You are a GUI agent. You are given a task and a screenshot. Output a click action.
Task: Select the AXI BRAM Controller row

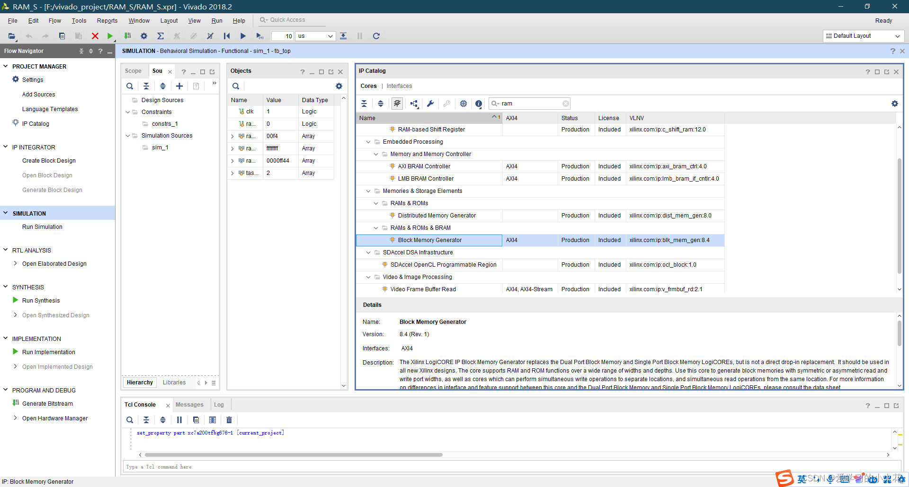point(540,166)
